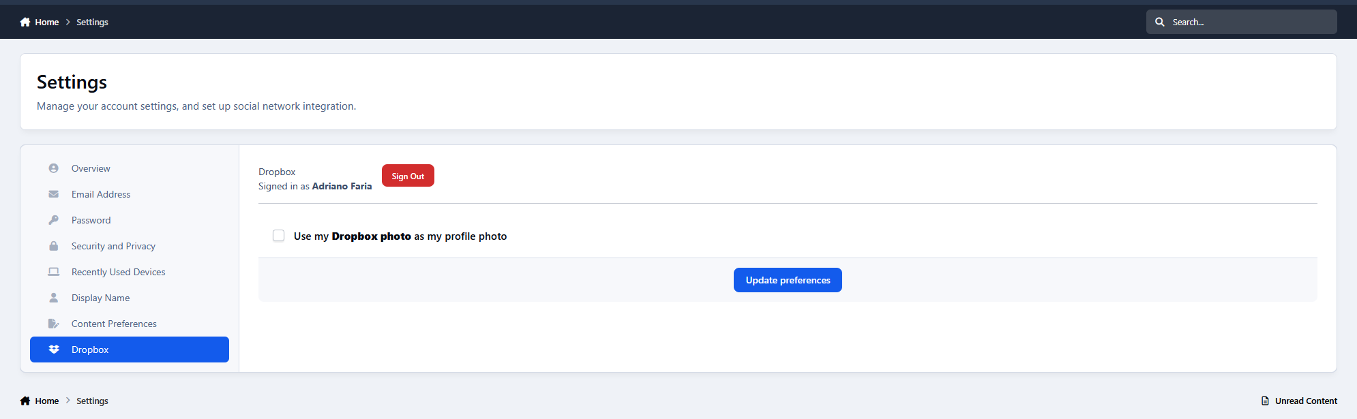The width and height of the screenshot is (1357, 419).
Task: Click Update preferences button
Action: [788, 280]
